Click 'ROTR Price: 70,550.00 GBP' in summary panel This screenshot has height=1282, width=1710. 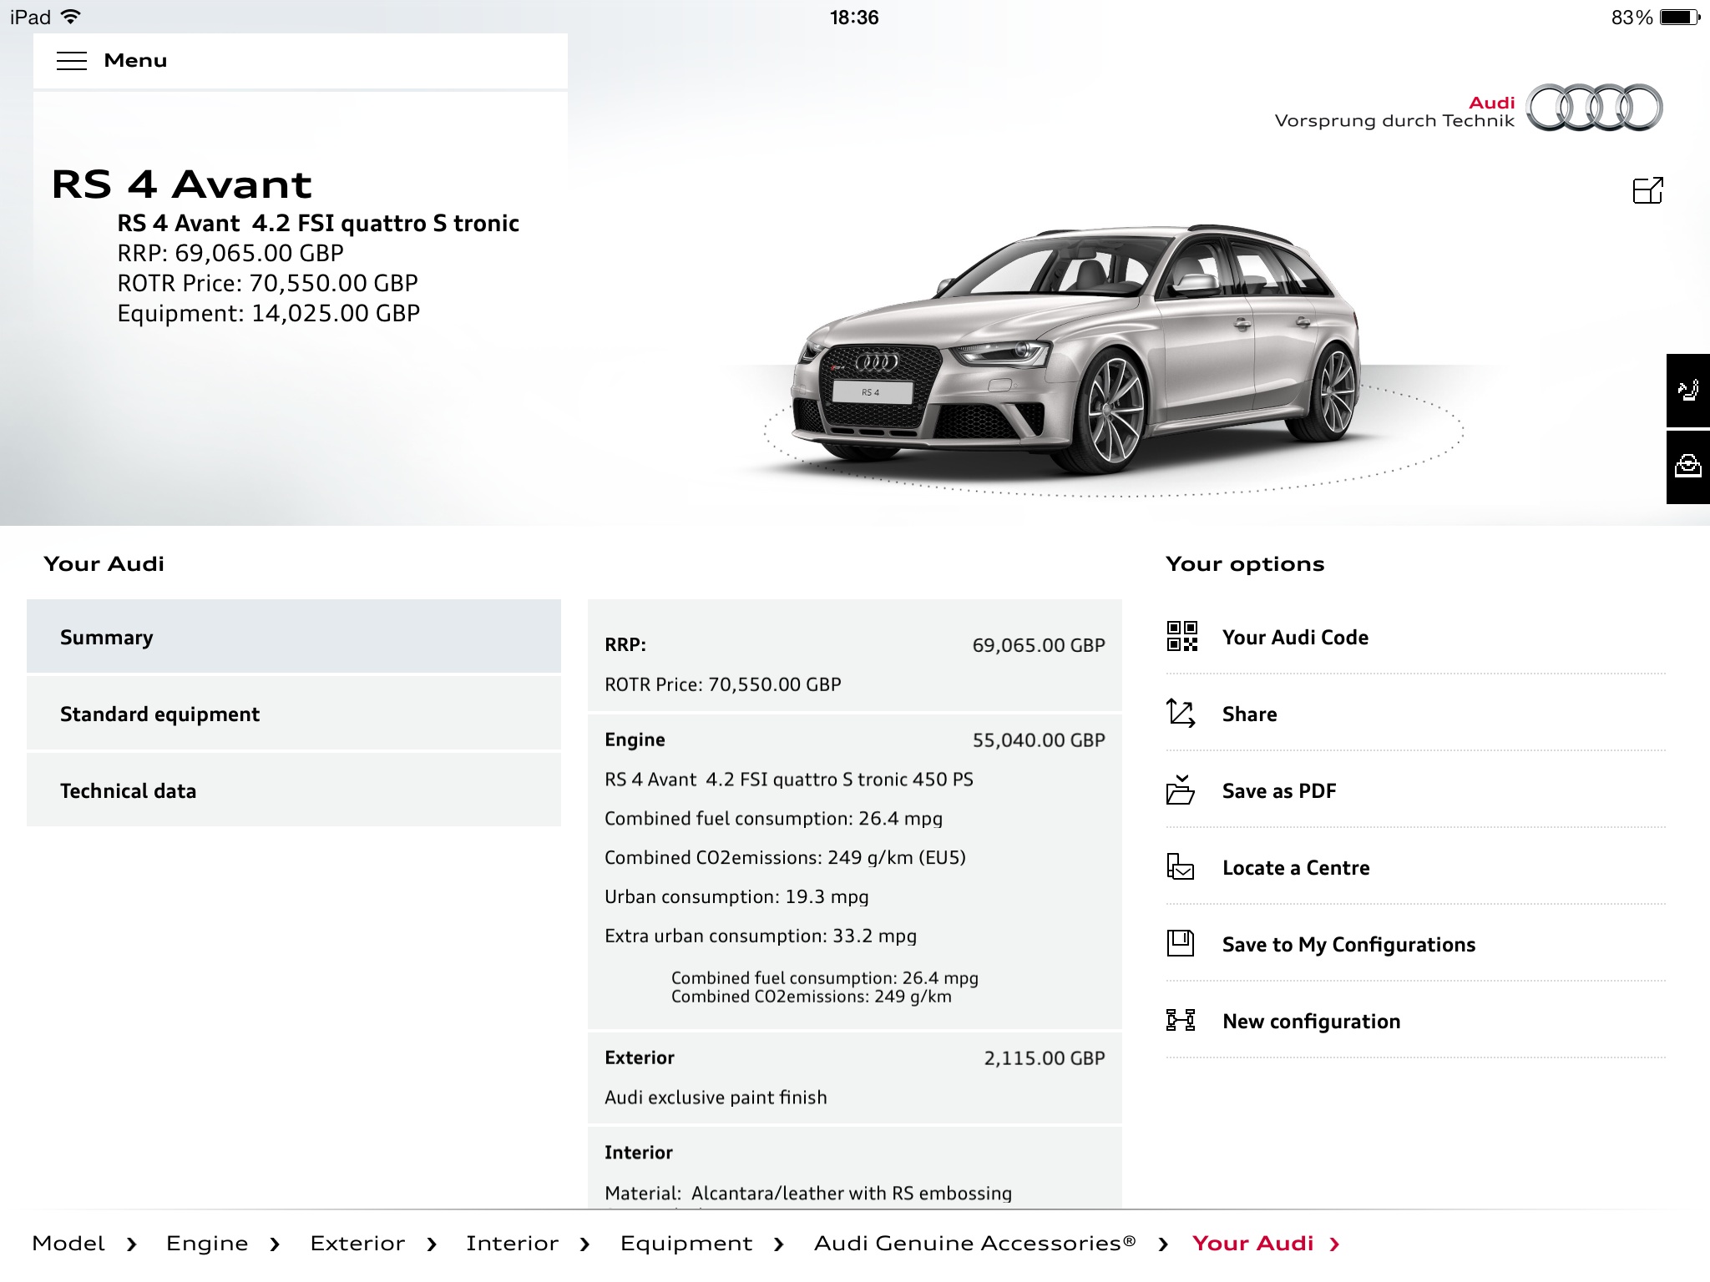(x=723, y=684)
